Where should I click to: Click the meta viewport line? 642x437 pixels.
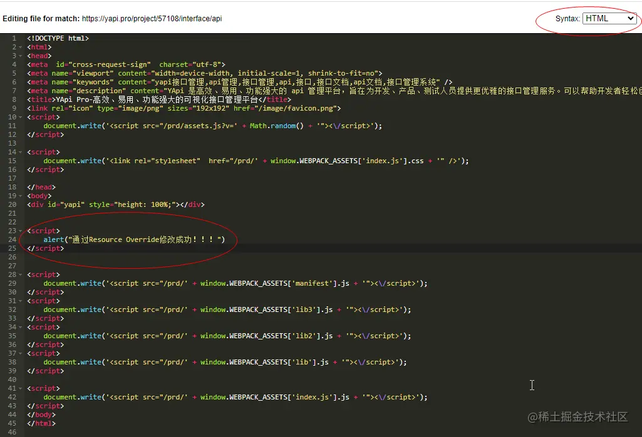(x=205, y=73)
